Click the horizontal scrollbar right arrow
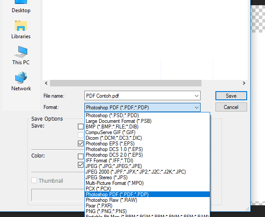This screenshot has height=217, width=265. [x=244, y=83]
